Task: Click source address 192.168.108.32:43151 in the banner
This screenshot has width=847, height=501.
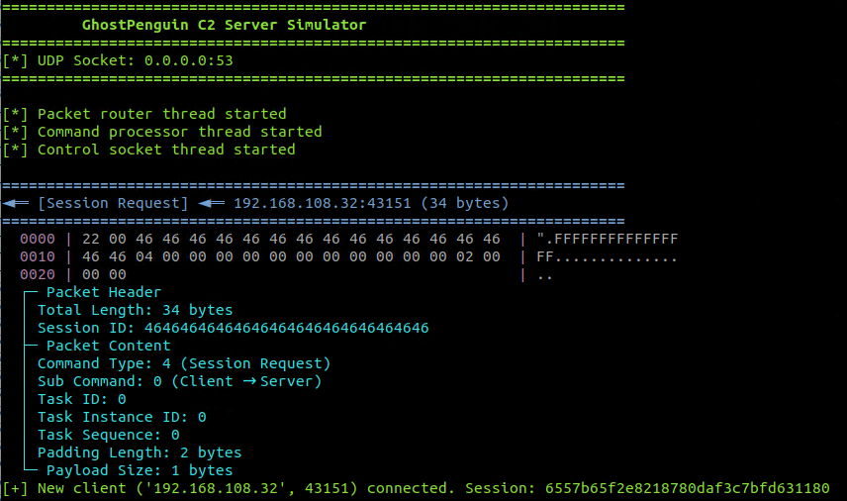Action: point(323,203)
